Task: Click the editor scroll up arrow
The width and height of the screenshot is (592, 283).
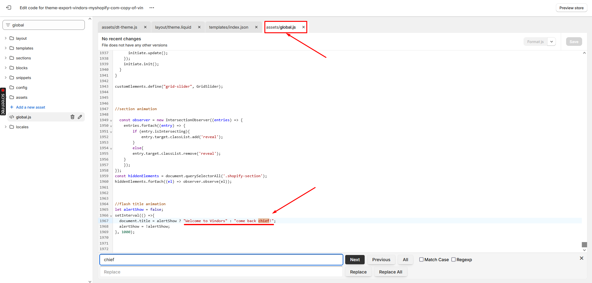Action: click(x=584, y=53)
